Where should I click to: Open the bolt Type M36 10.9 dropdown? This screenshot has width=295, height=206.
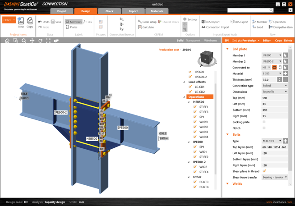272,141
